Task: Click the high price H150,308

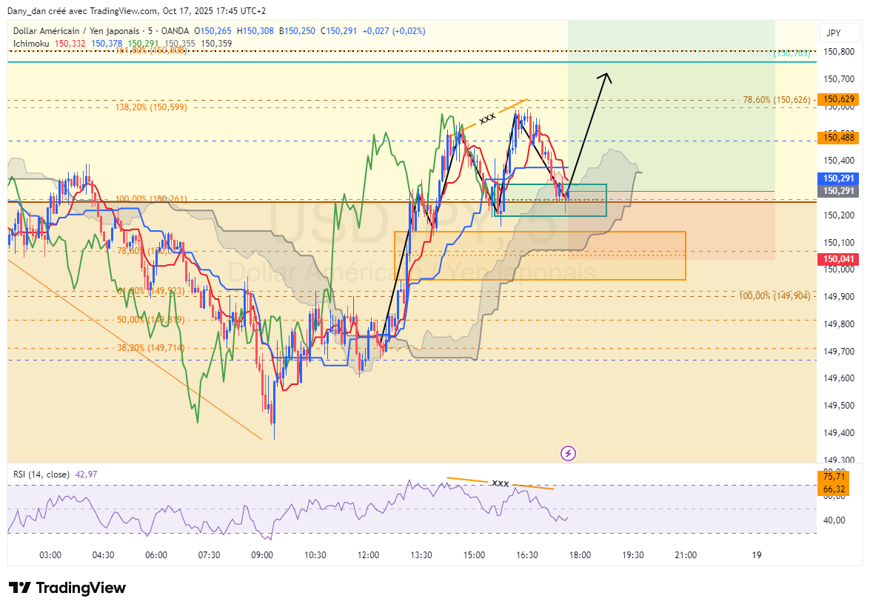Action: 255,31
